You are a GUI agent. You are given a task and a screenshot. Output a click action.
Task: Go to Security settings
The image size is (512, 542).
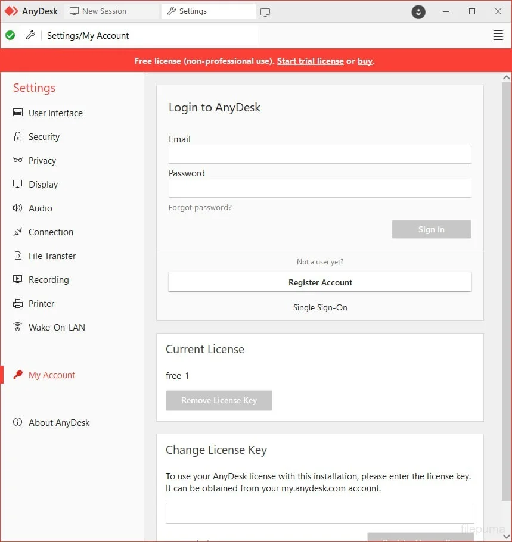(44, 137)
